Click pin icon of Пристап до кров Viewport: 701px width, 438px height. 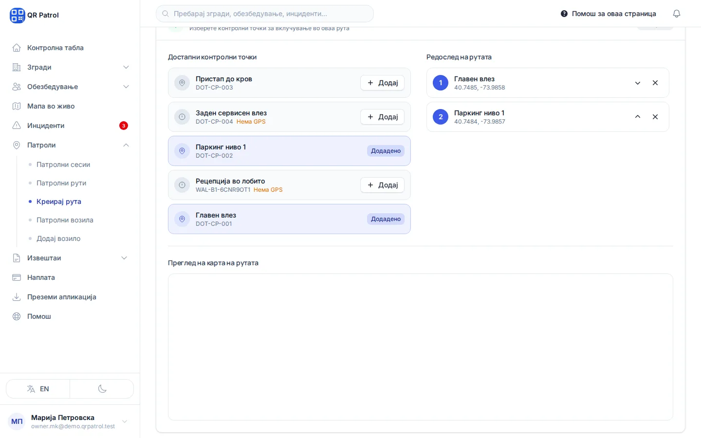click(182, 83)
